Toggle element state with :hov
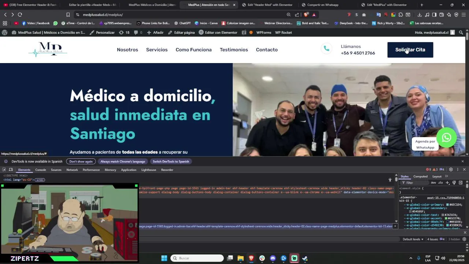 (433, 183)
